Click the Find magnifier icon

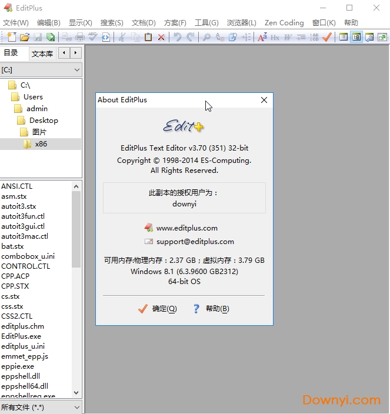click(206, 37)
